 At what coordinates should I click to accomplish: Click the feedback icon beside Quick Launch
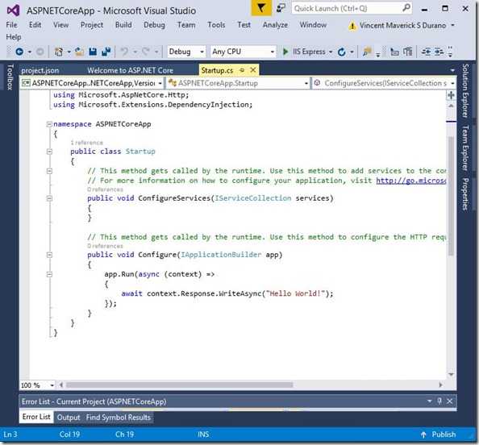point(281,8)
